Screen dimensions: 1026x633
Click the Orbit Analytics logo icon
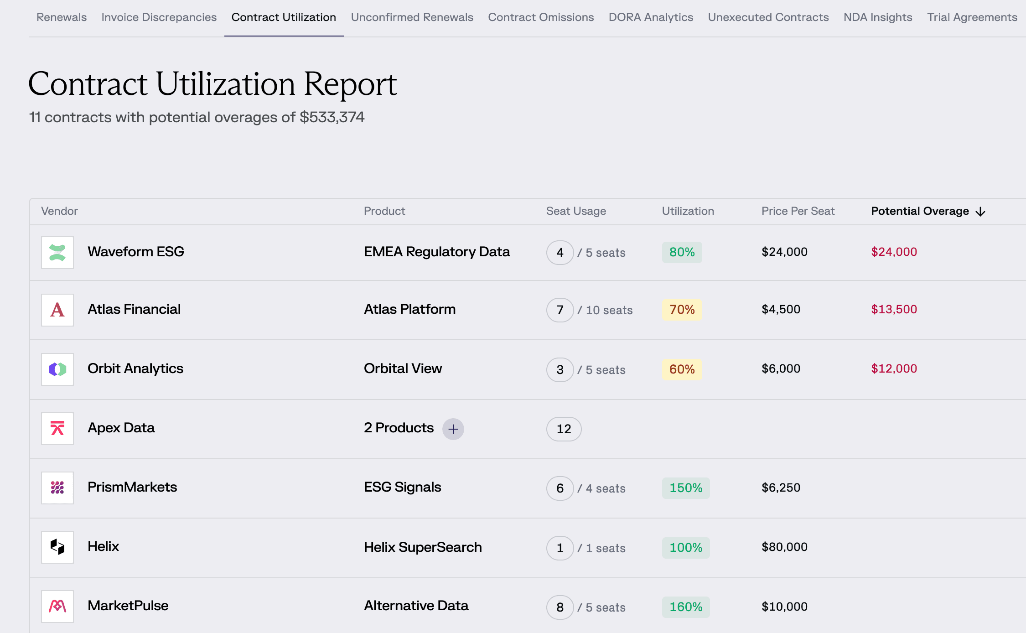pos(57,369)
